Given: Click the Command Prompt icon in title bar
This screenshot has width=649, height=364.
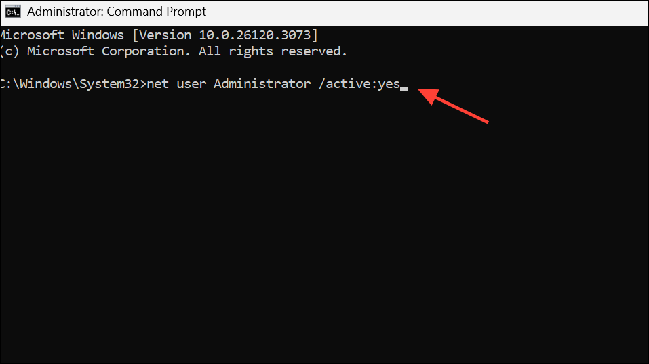Looking at the screenshot, I should (x=12, y=12).
